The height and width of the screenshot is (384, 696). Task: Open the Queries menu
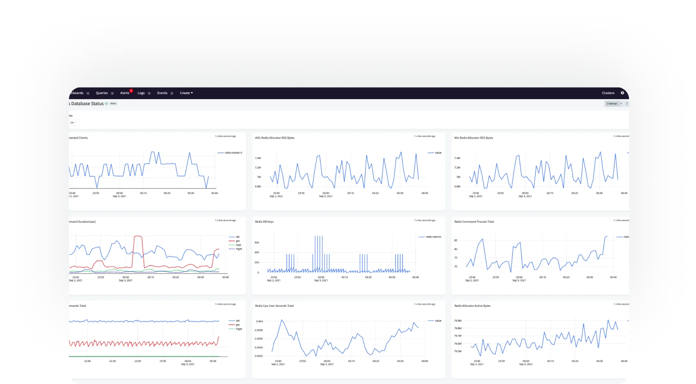102,93
